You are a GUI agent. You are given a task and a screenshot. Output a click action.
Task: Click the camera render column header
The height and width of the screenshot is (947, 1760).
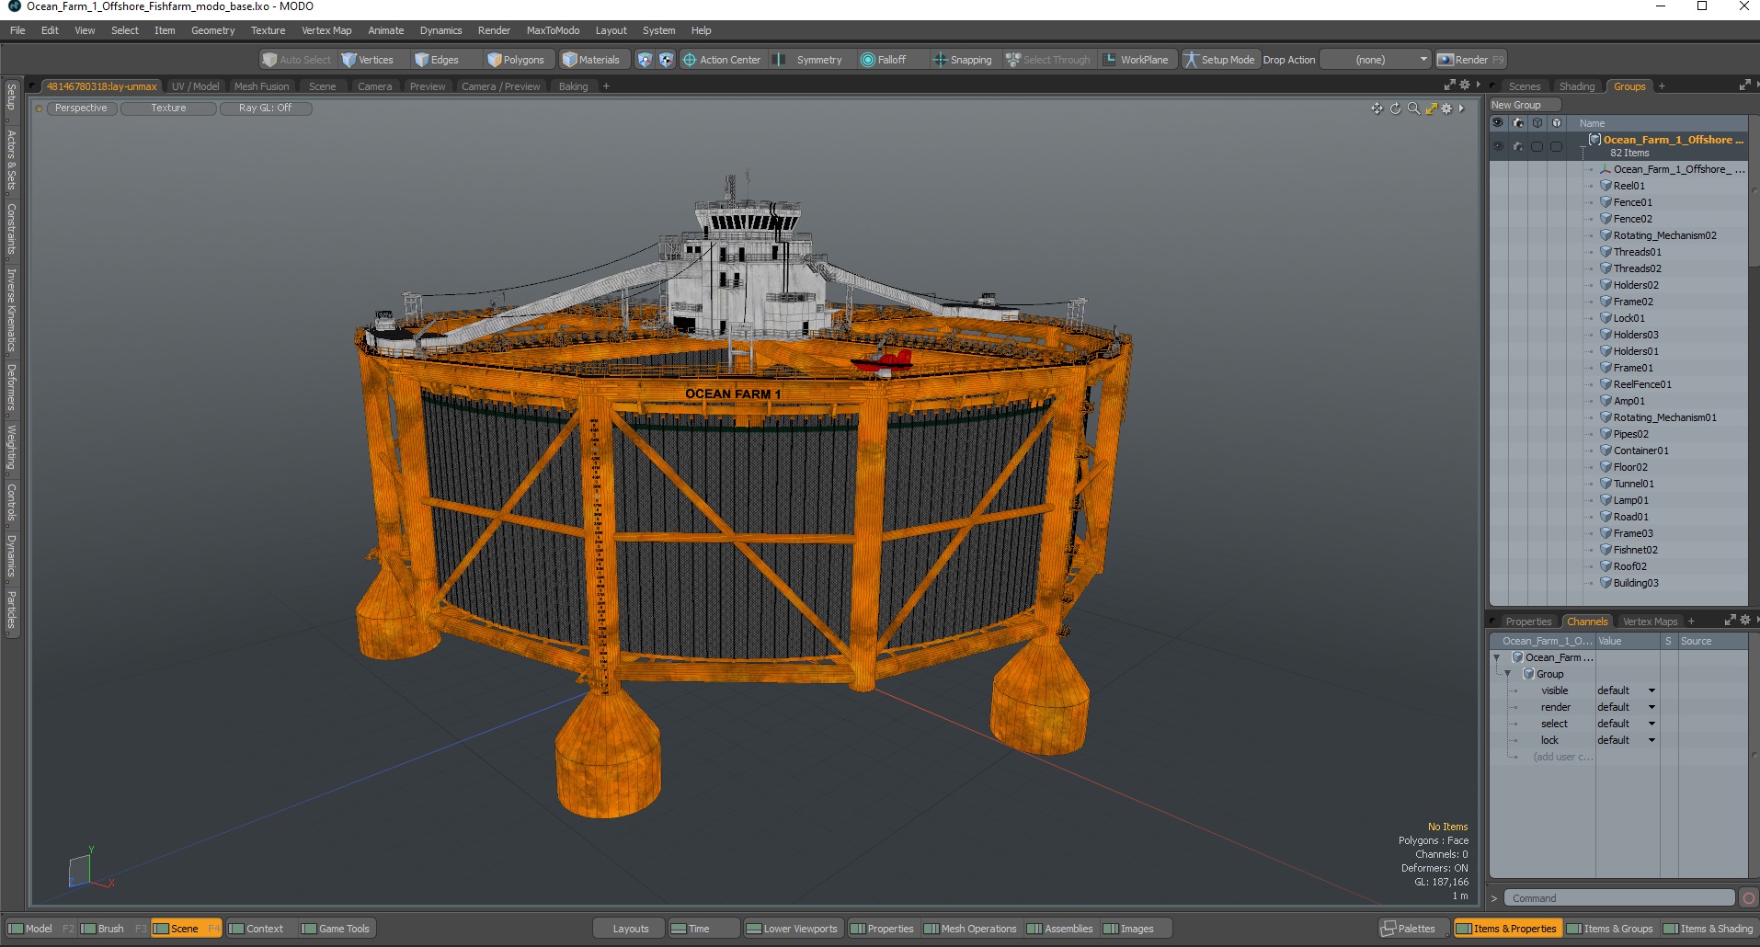point(1517,123)
